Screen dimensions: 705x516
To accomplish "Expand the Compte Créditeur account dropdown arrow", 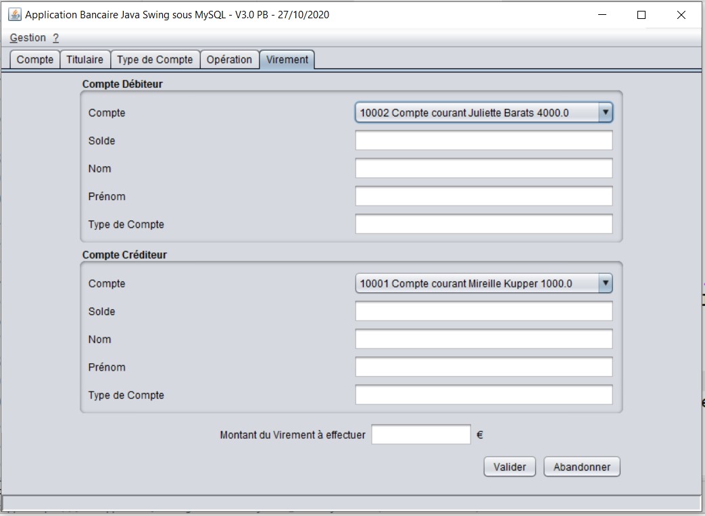I will pos(605,283).
